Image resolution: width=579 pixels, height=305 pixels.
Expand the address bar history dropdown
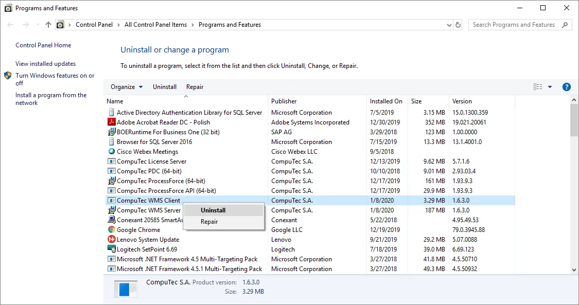click(449, 25)
